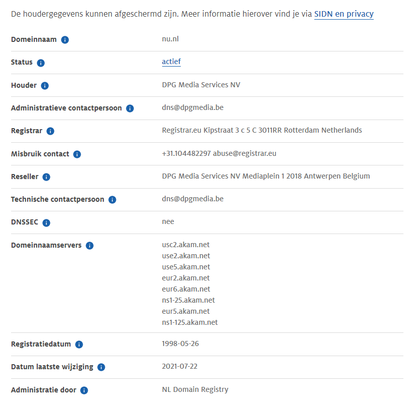The width and height of the screenshot is (414, 401).
Task: Click the usc2.akam.net nameserver entry
Action: click(186, 245)
